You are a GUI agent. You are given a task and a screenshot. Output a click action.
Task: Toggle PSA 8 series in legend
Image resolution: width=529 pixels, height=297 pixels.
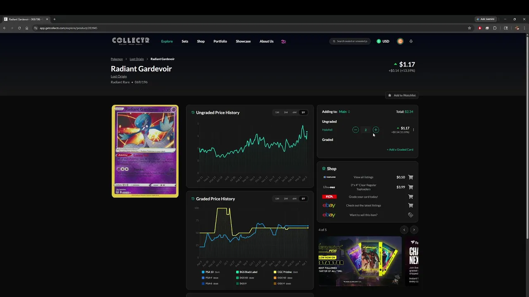click(210, 283)
